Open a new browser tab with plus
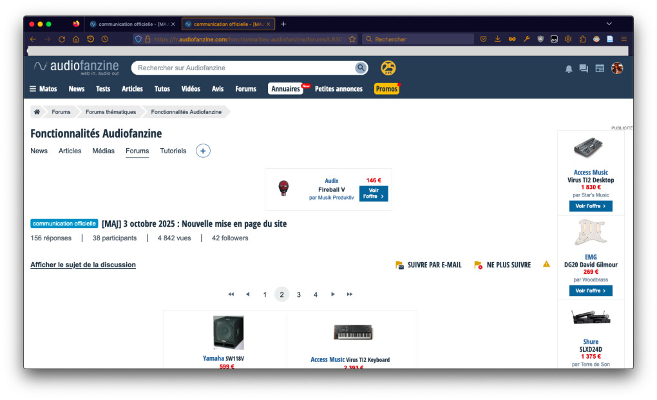This screenshot has height=400, width=657. [283, 24]
